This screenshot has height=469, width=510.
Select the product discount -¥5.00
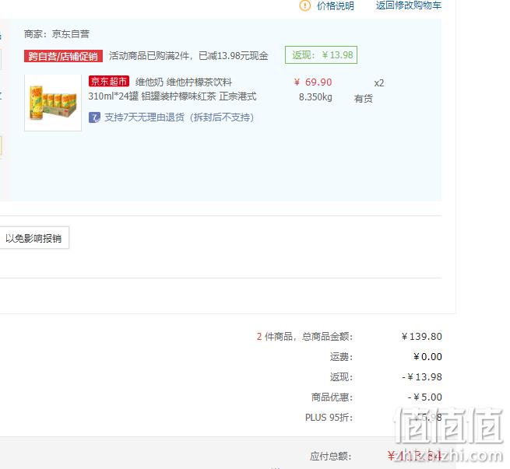[425, 397]
